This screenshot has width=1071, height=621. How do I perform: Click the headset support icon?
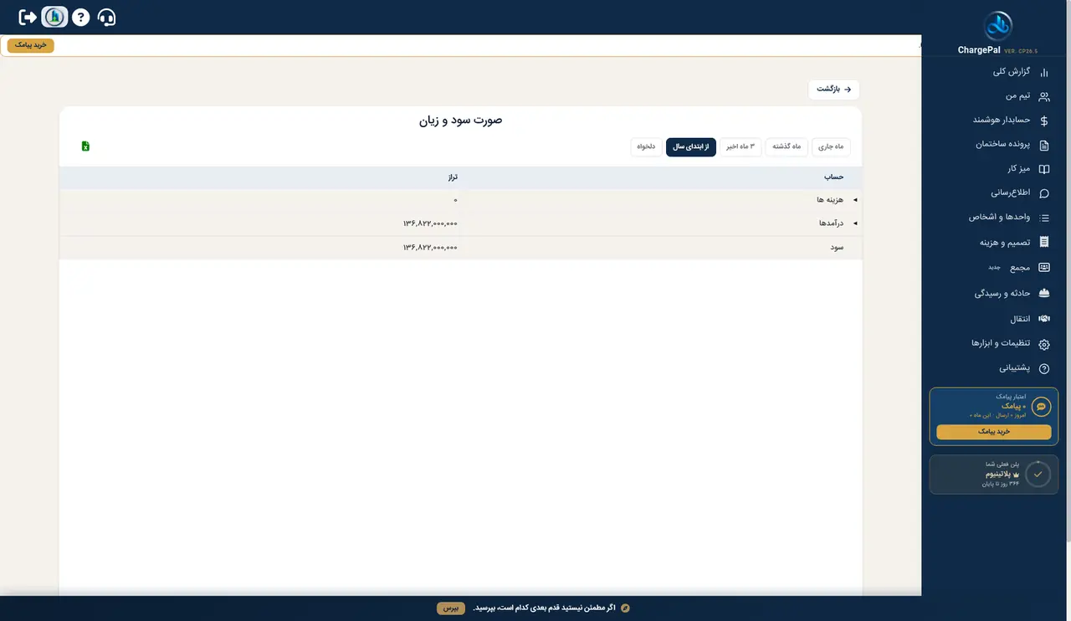(107, 17)
